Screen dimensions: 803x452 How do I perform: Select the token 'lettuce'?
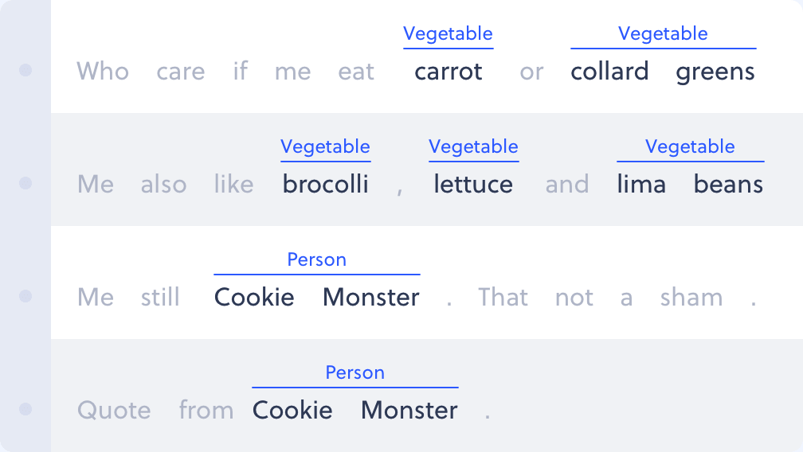(473, 184)
